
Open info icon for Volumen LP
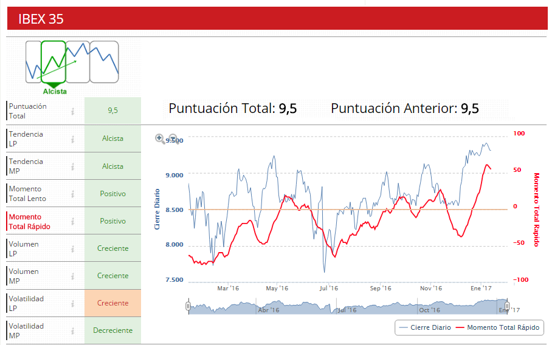pyautogui.click(x=73, y=249)
